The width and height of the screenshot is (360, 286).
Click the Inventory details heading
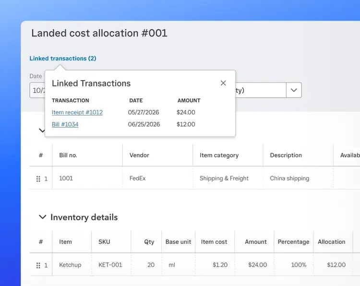click(84, 217)
